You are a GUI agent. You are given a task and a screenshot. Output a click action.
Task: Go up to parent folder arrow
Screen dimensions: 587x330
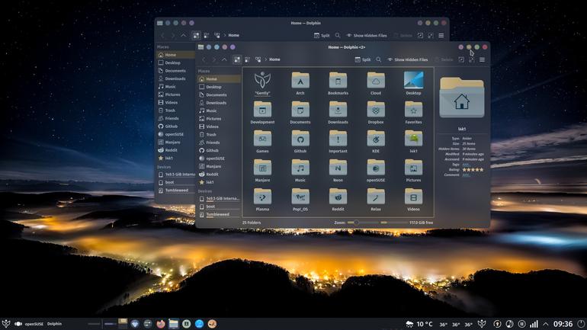tap(224, 59)
